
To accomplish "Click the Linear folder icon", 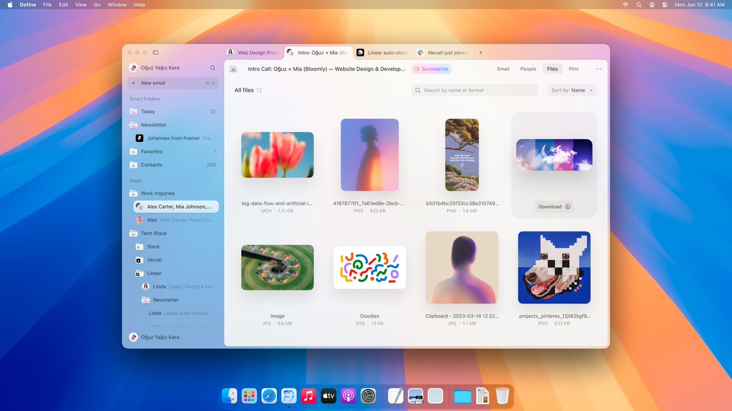I will click(x=140, y=273).
